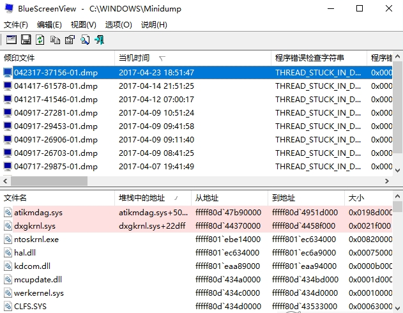Click crash time 2017-04-23 18:51:47
403x313 pixels.
pos(156,72)
